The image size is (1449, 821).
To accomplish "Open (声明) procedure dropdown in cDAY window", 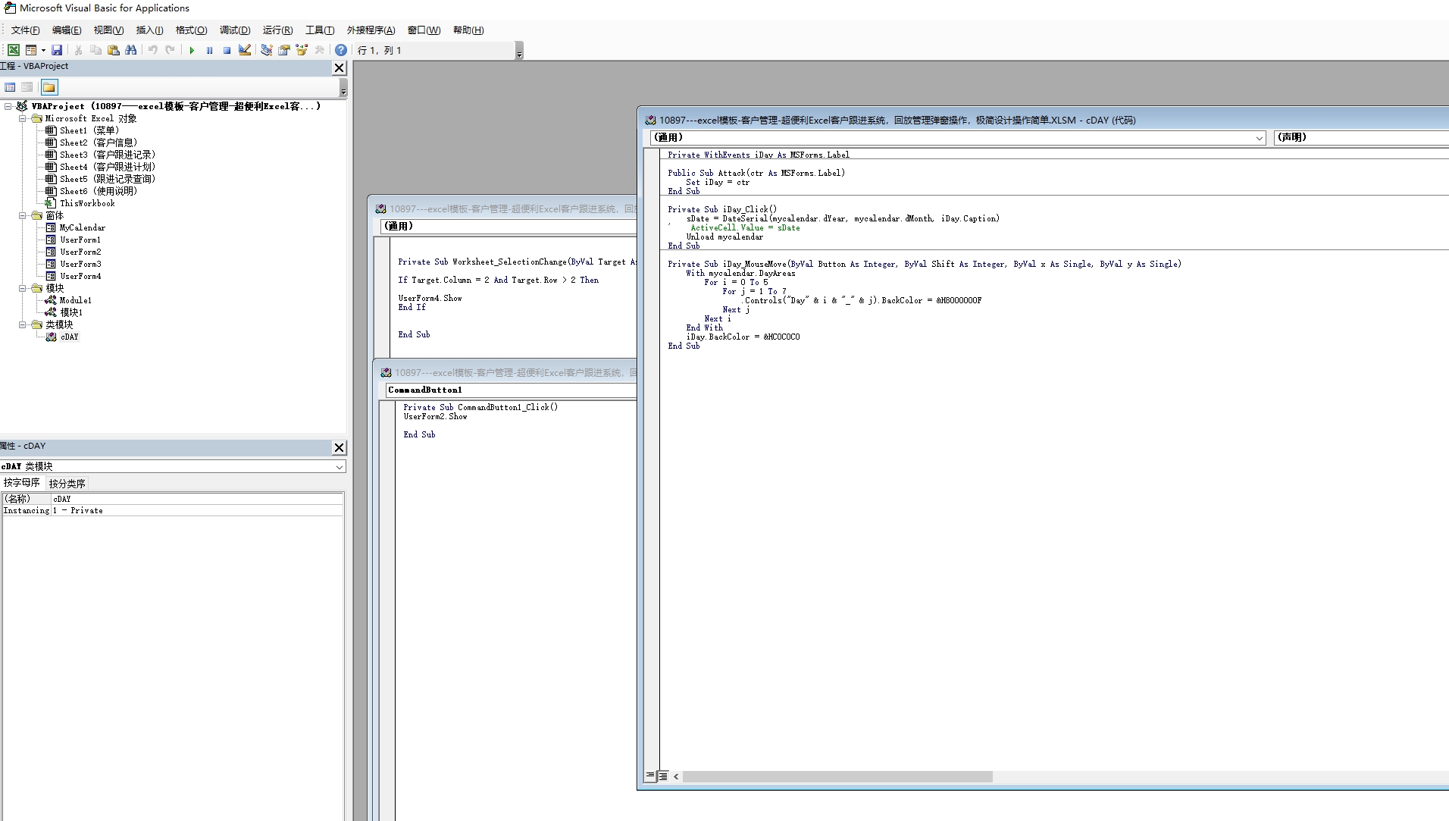I will point(1361,137).
